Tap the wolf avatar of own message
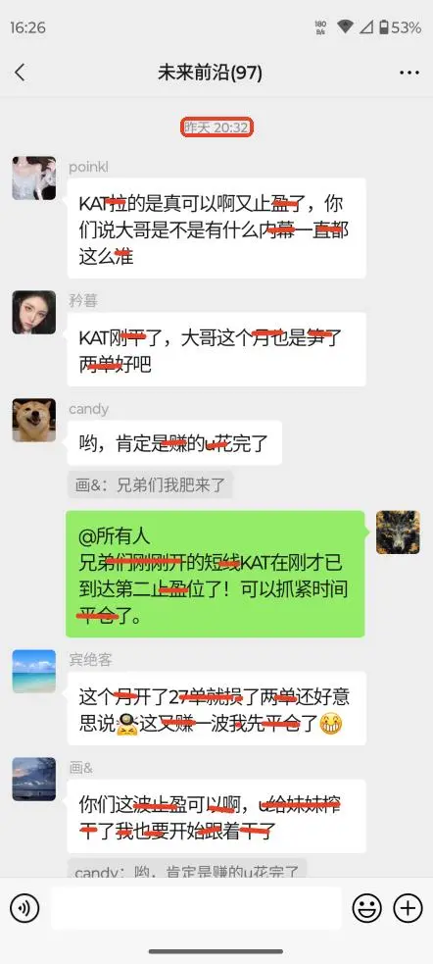The width and height of the screenshot is (433, 964). (398, 533)
